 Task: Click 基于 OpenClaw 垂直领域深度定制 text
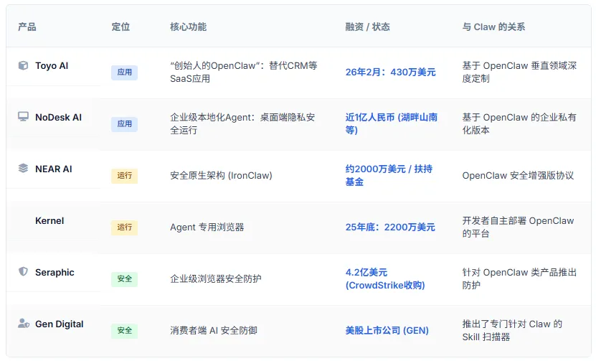pos(519,72)
